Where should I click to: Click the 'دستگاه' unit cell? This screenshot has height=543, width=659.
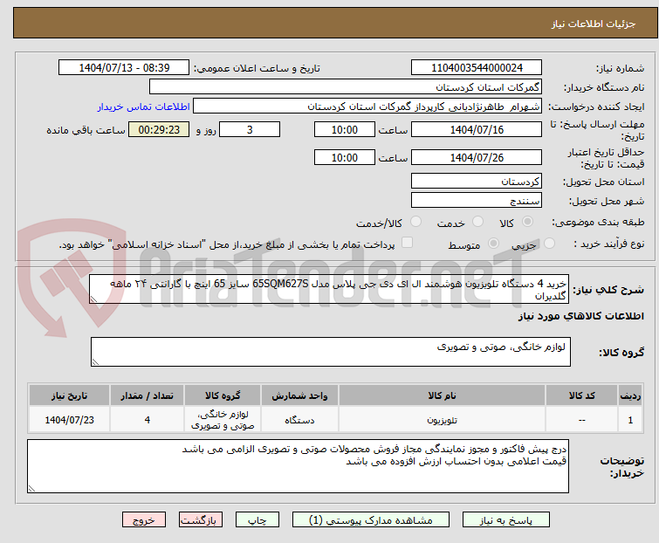click(299, 420)
